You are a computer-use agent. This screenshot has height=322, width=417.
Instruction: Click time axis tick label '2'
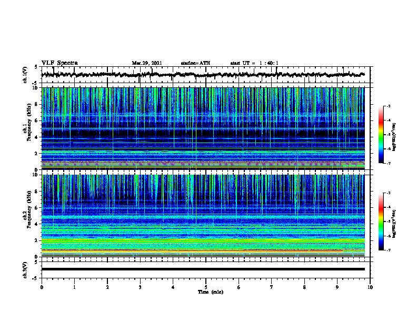click(x=107, y=287)
